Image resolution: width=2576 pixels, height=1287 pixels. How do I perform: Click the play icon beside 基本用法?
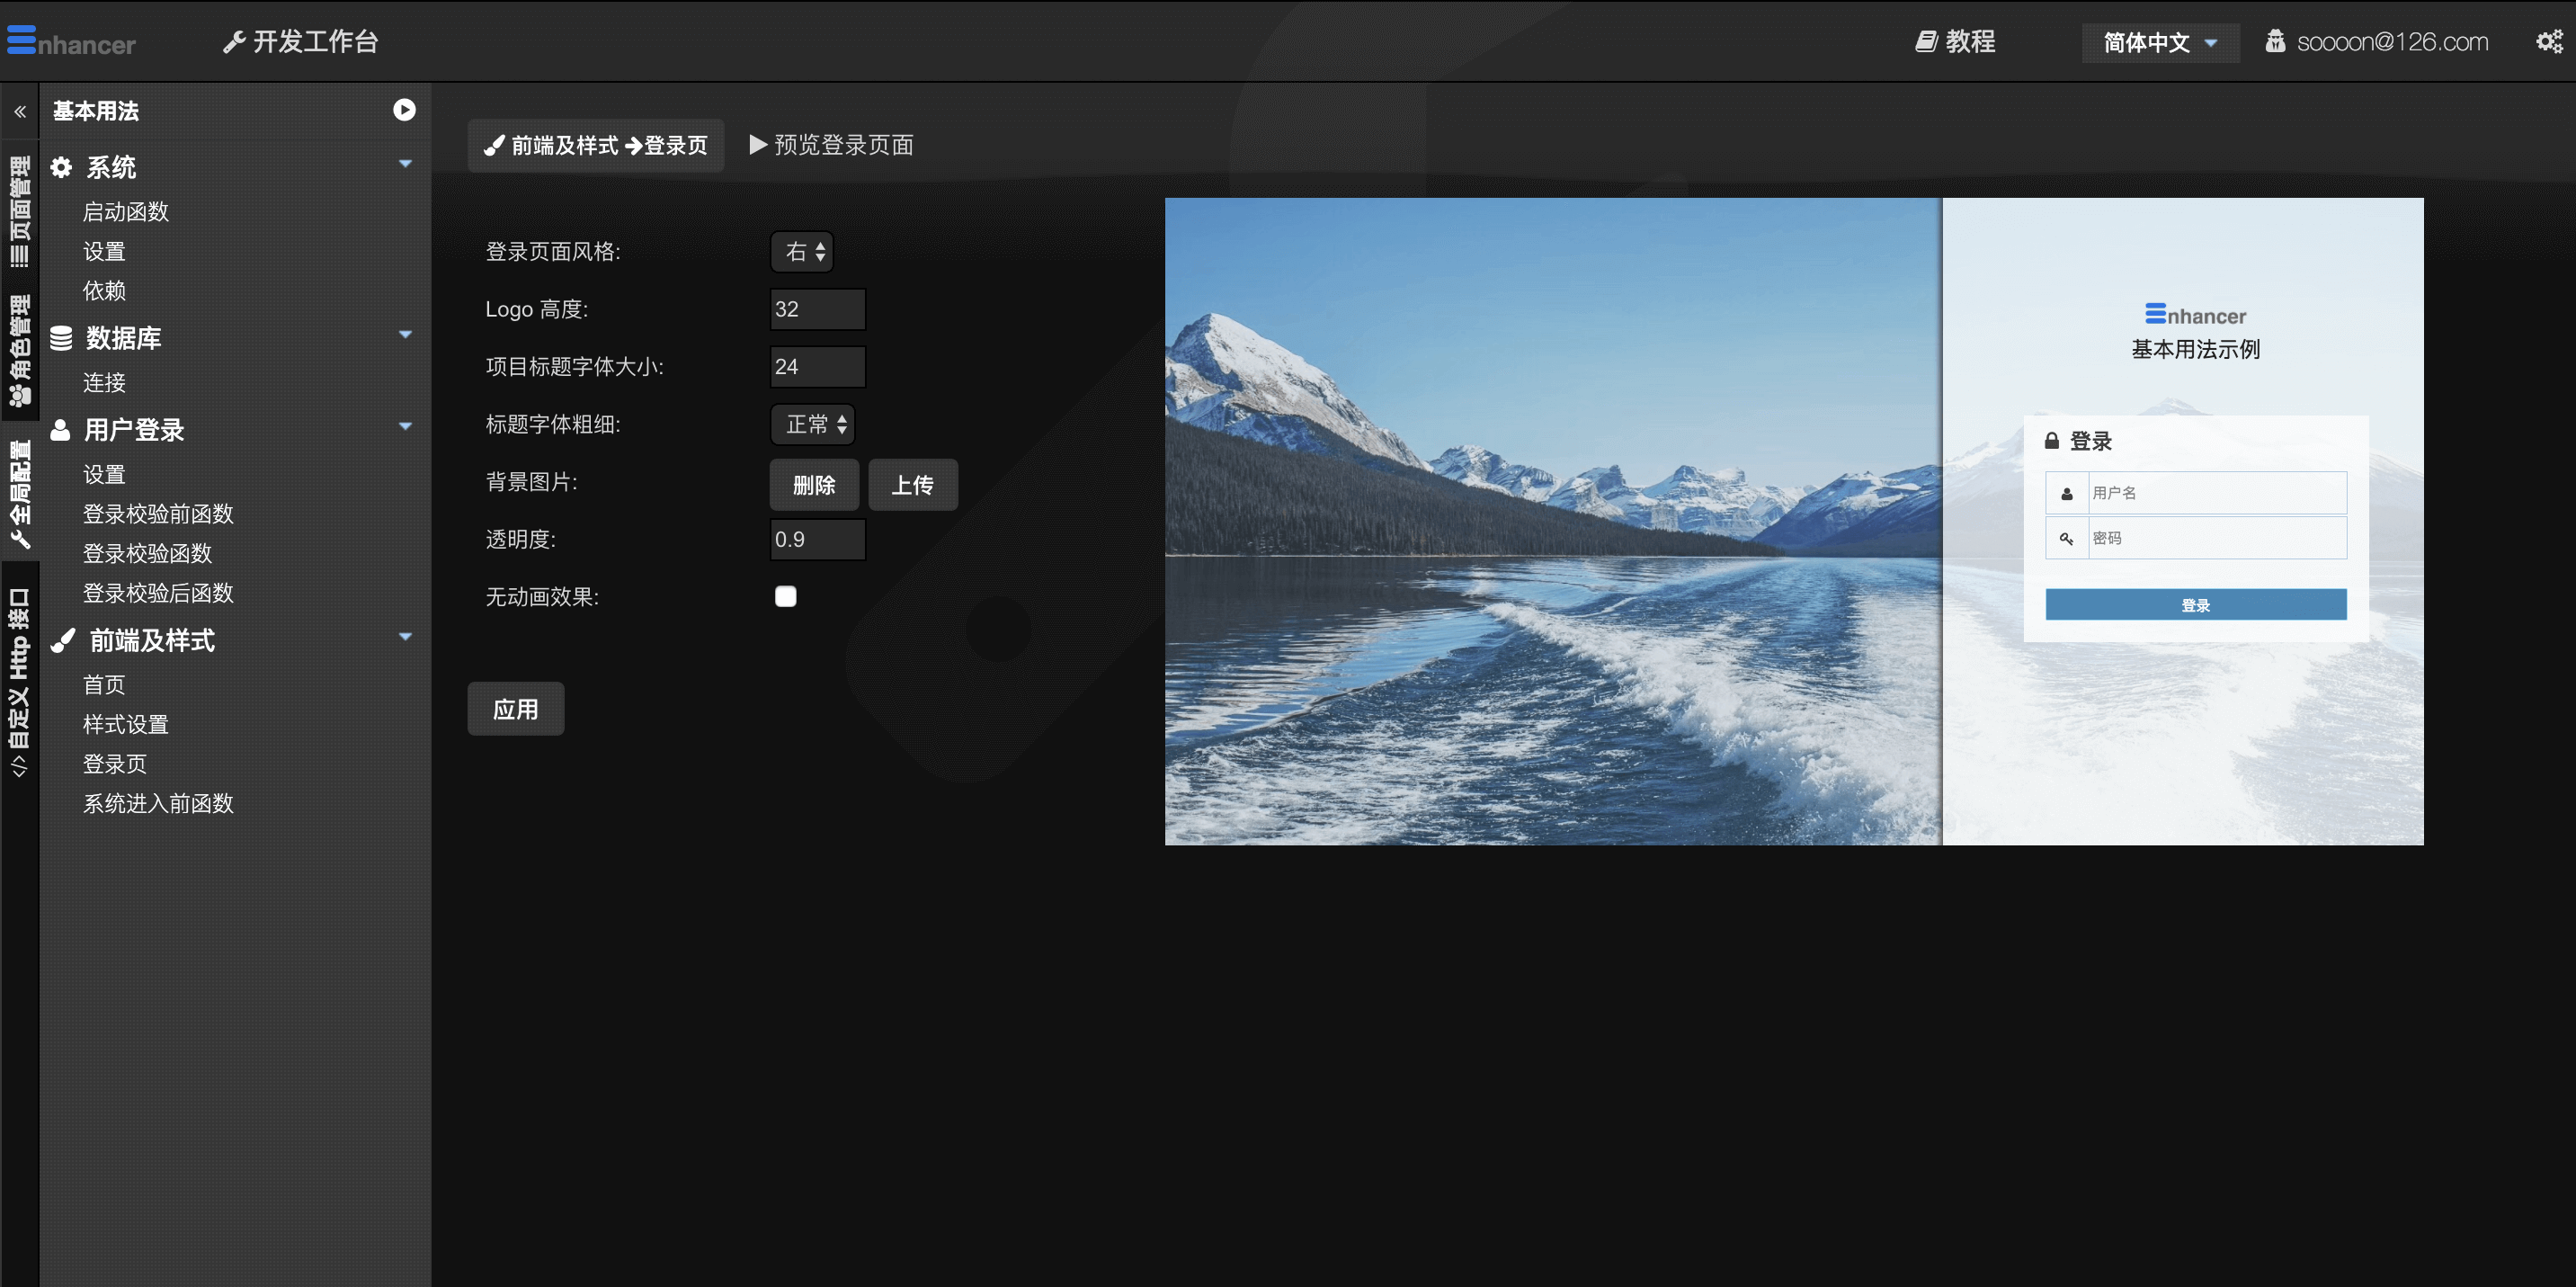pos(404,110)
